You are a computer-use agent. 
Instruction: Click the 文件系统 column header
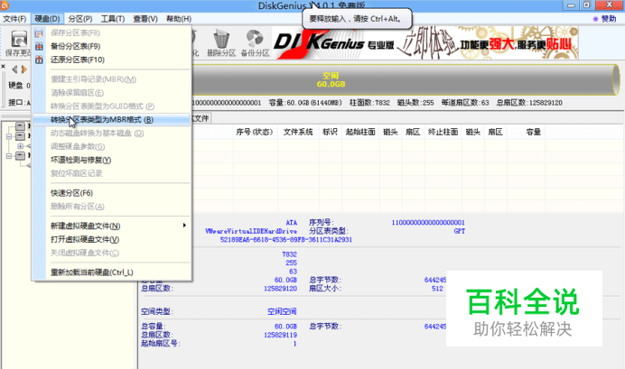[298, 132]
